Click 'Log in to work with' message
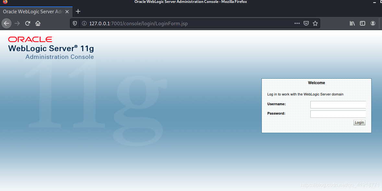This screenshot has width=382, height=191. [305, 94]
